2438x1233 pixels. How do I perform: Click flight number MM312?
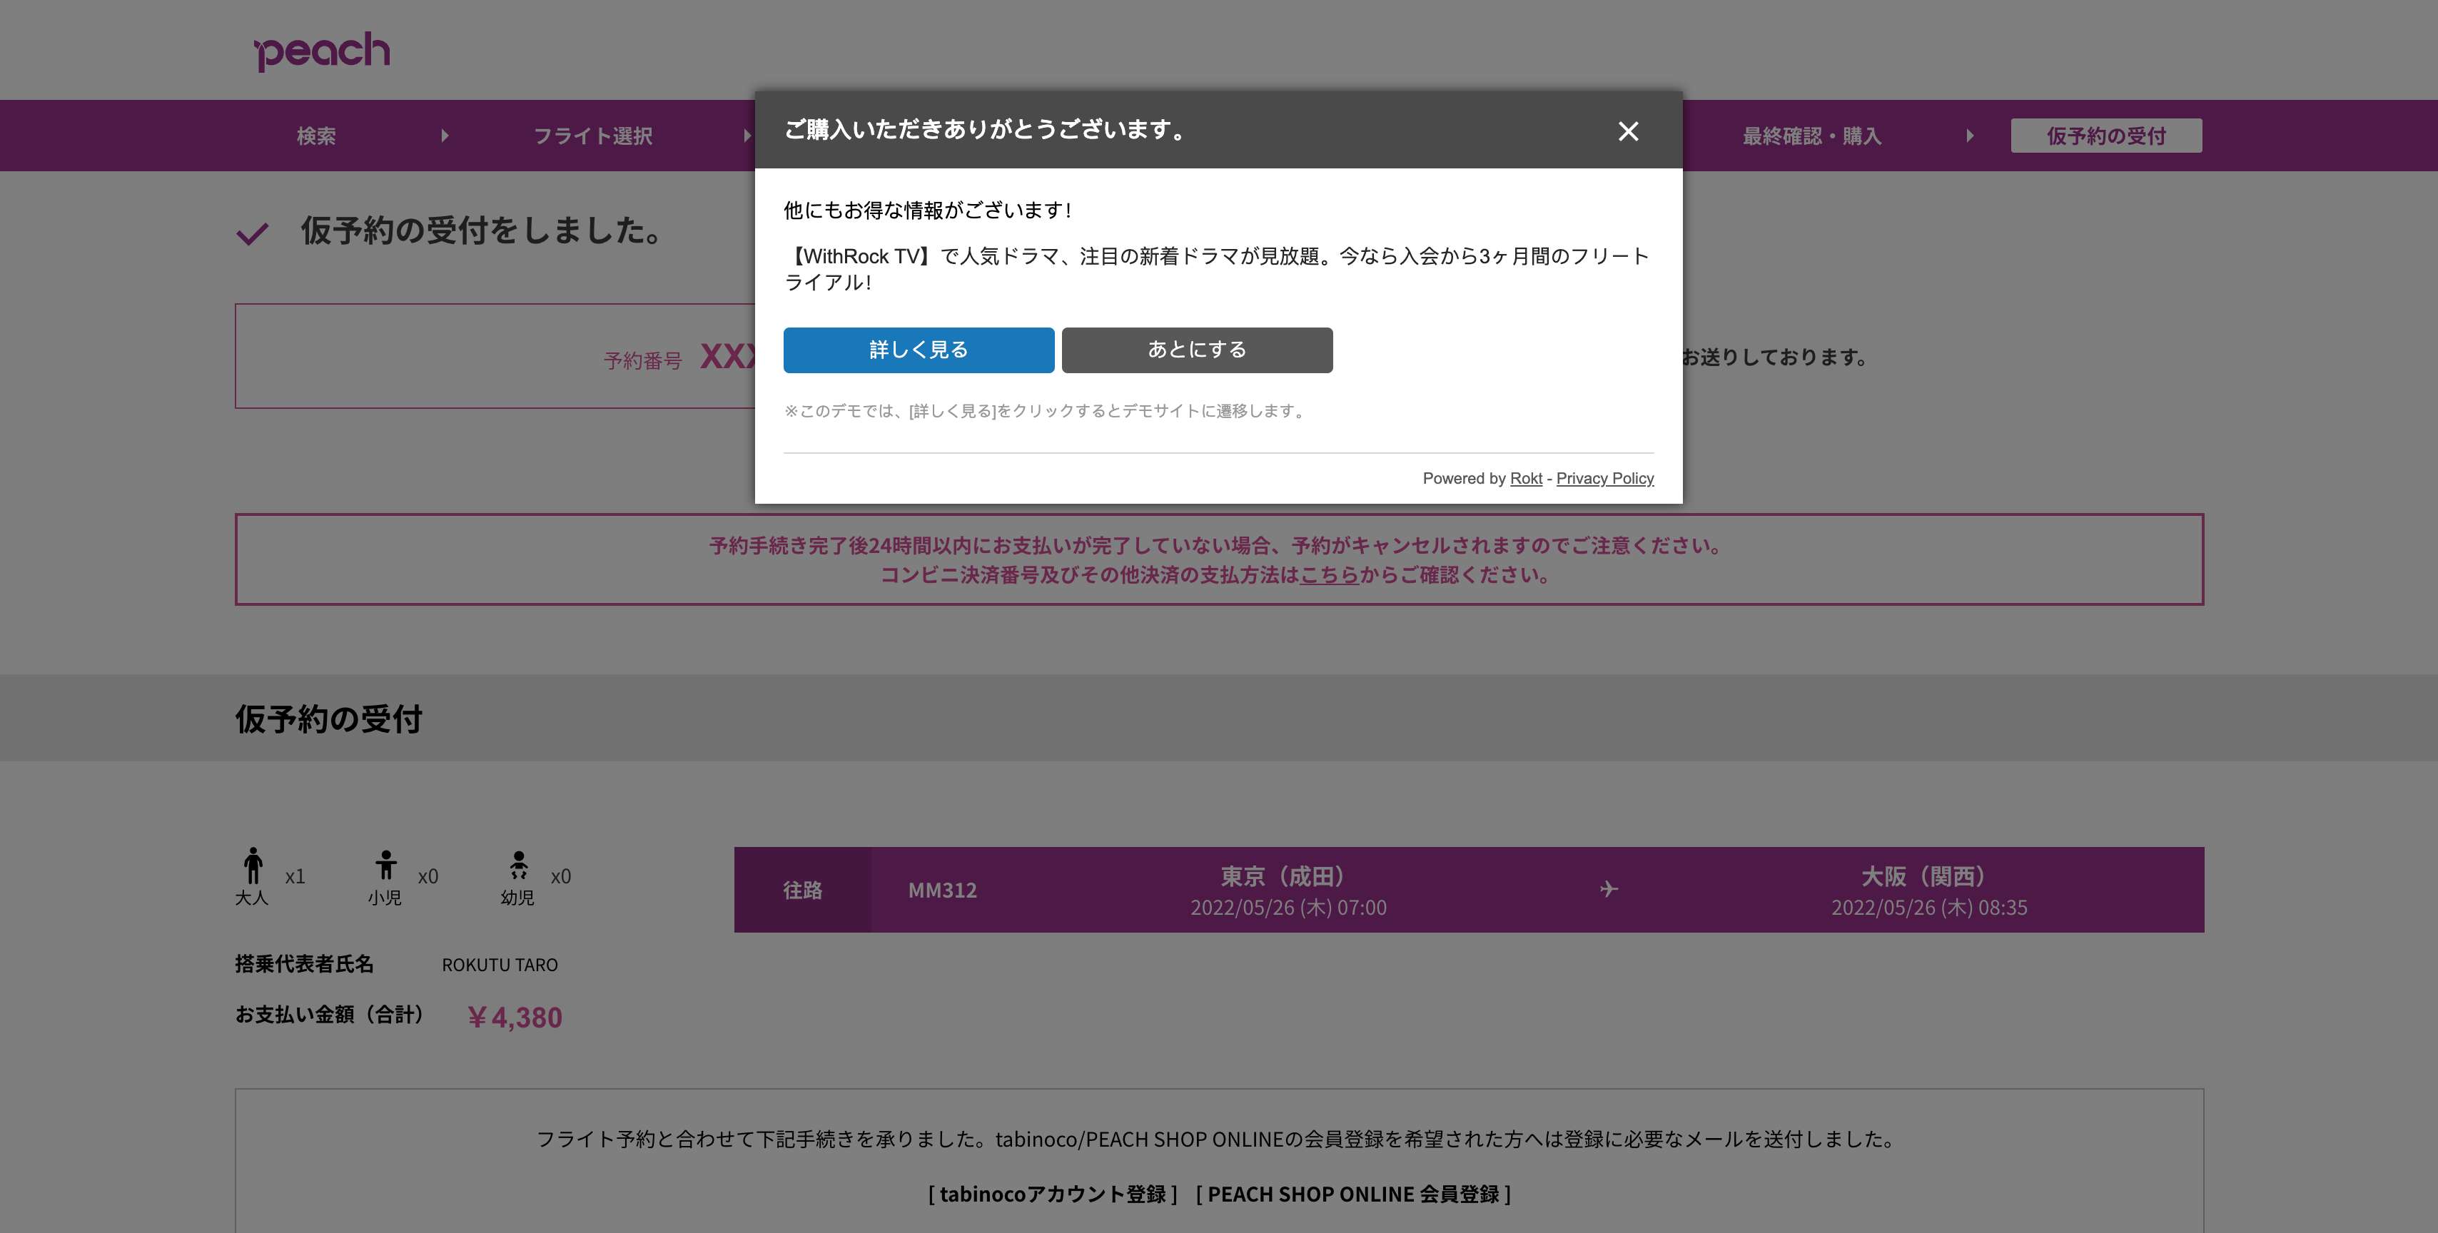[x=943, y=890]
